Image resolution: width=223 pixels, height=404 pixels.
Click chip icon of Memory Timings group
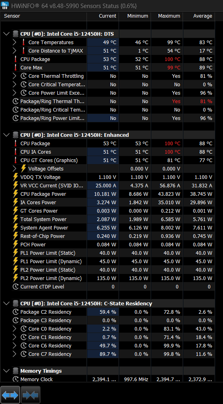[x=16, y=371]
